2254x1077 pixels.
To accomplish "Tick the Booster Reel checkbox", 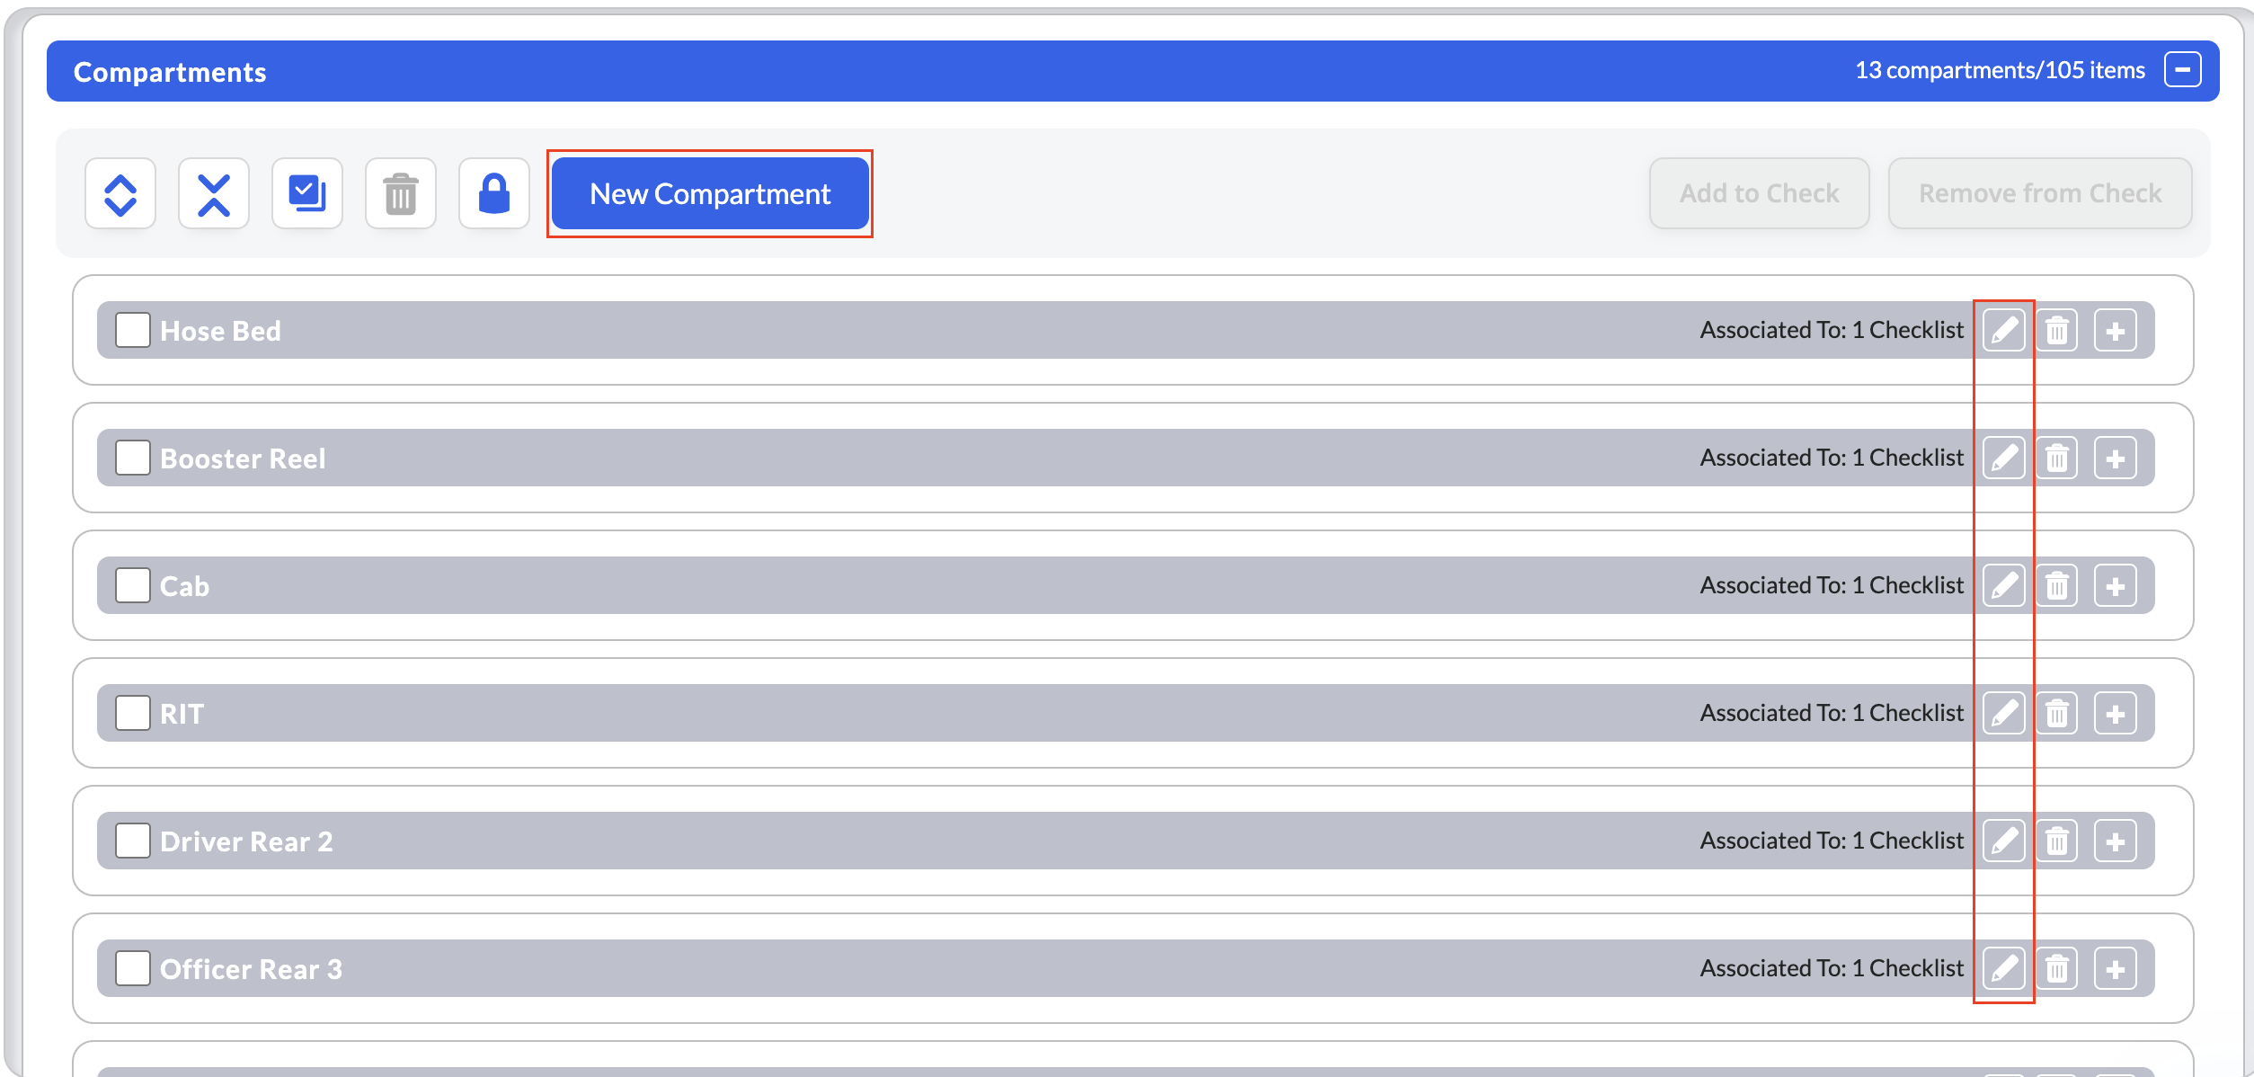I will coord(133,458).
